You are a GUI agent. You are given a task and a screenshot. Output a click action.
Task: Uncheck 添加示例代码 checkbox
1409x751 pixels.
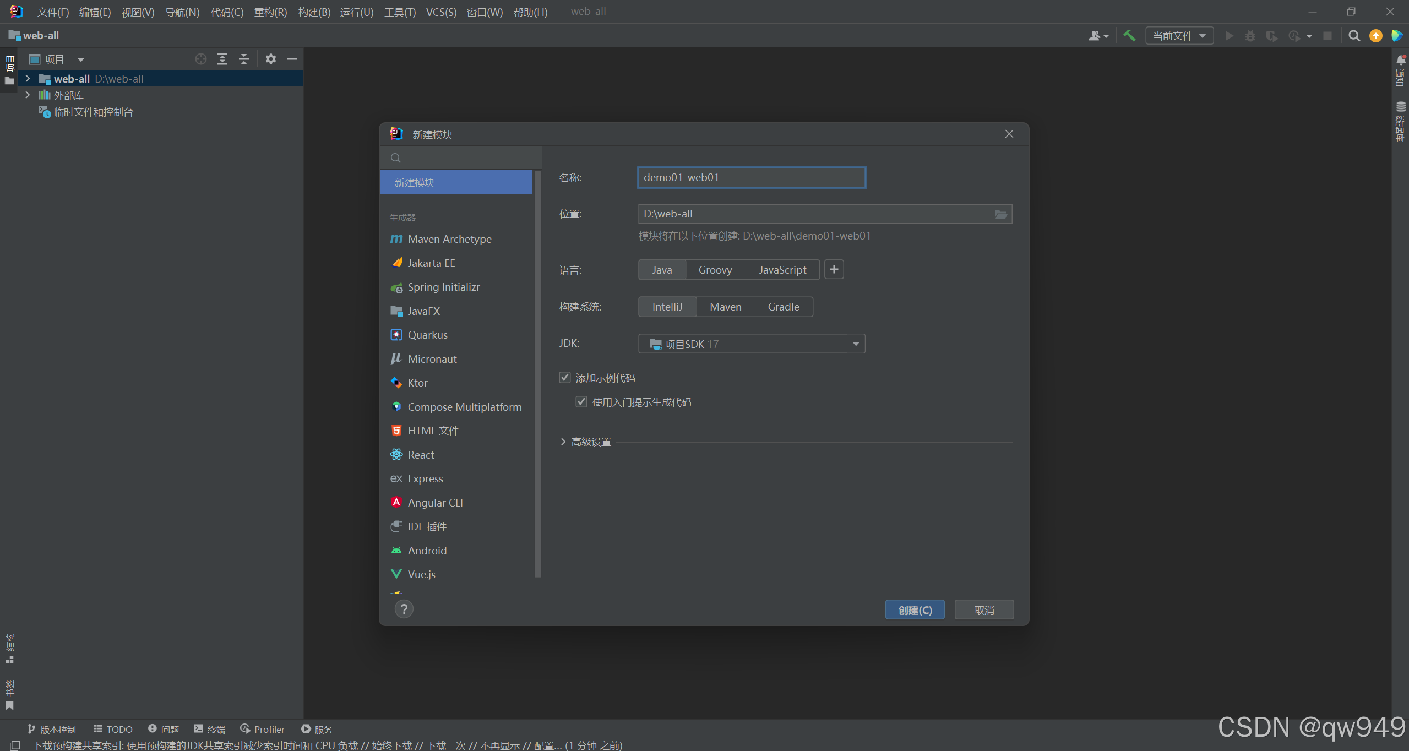pos(565,378)
